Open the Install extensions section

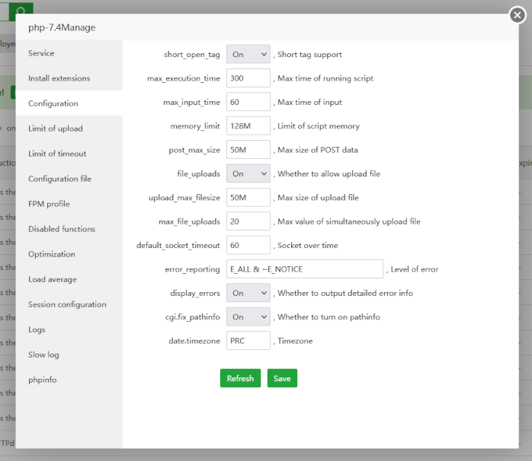[59, 78]
